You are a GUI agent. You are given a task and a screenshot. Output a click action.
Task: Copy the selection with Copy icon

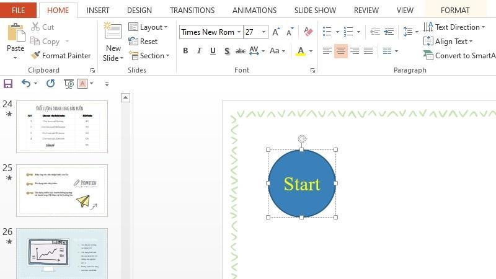[x=35, y=41]
